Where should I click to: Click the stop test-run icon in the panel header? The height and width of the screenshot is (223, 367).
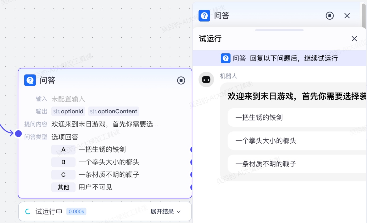pyautogui.click(x=330, y=16)
